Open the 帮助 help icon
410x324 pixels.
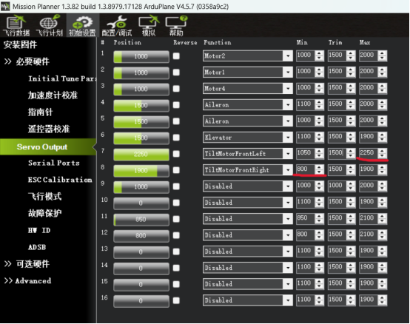tap(176, 26)
